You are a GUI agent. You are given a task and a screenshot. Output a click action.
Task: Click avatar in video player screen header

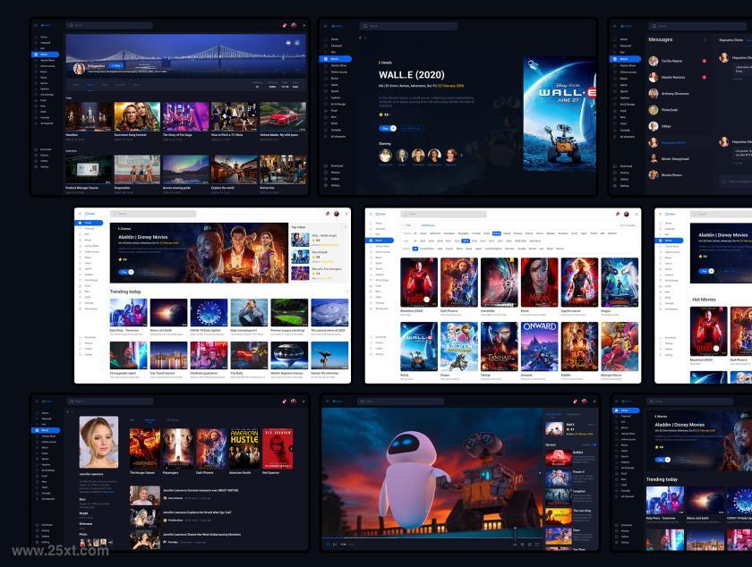click(x=584, y=402)
